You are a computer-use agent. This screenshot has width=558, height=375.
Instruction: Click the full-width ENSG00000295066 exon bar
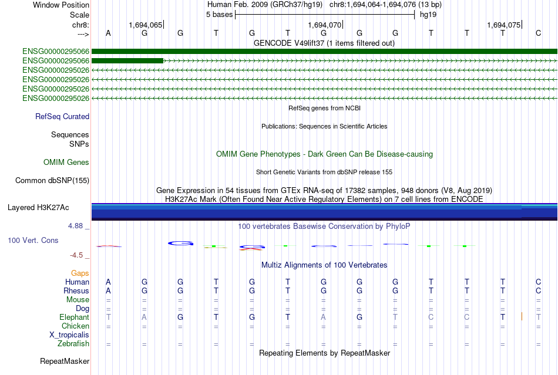click(x=324, y=51)
